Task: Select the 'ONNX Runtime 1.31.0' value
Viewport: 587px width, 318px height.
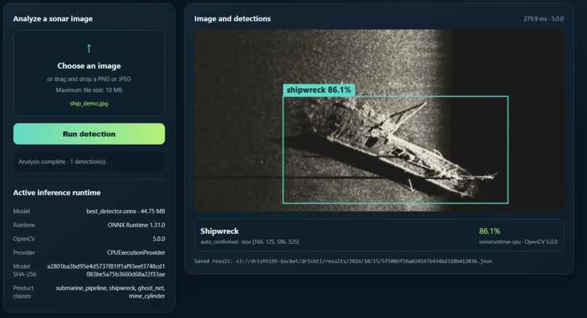Action: 136,225
